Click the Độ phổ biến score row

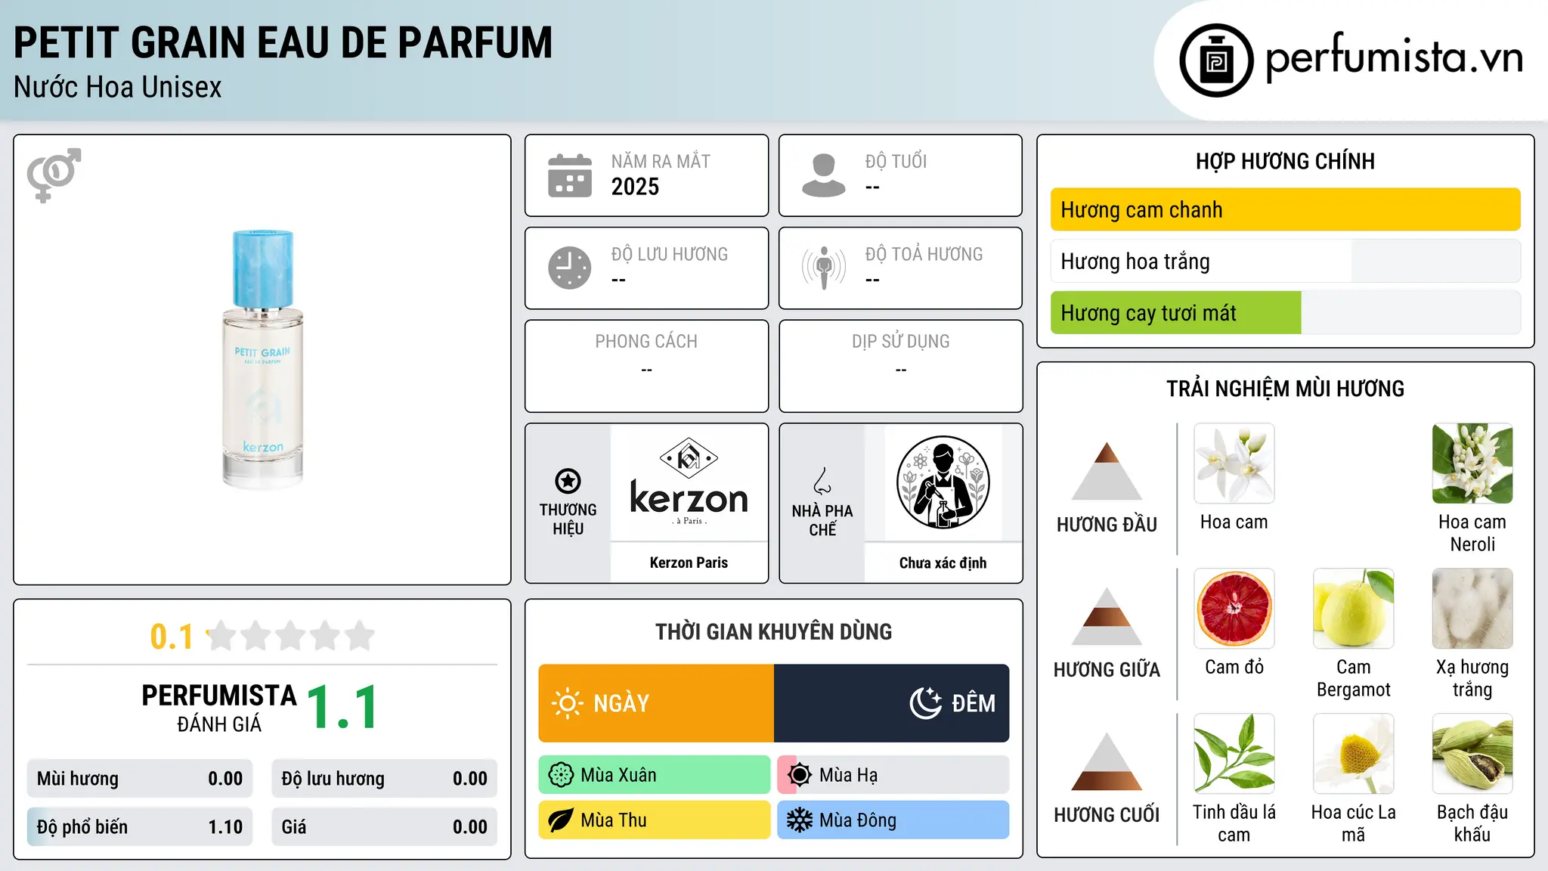click(x=140, y=827)
